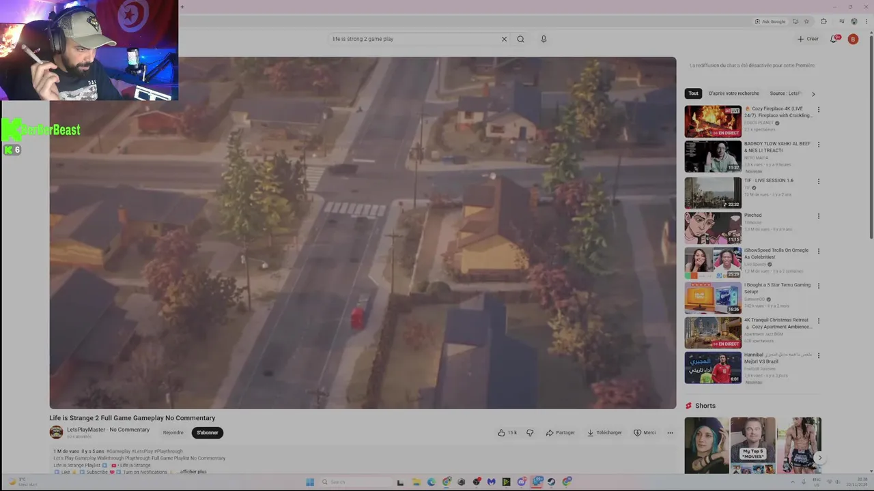
Task: Start voice search with microphone icon
Action: (x=544, y=39)
